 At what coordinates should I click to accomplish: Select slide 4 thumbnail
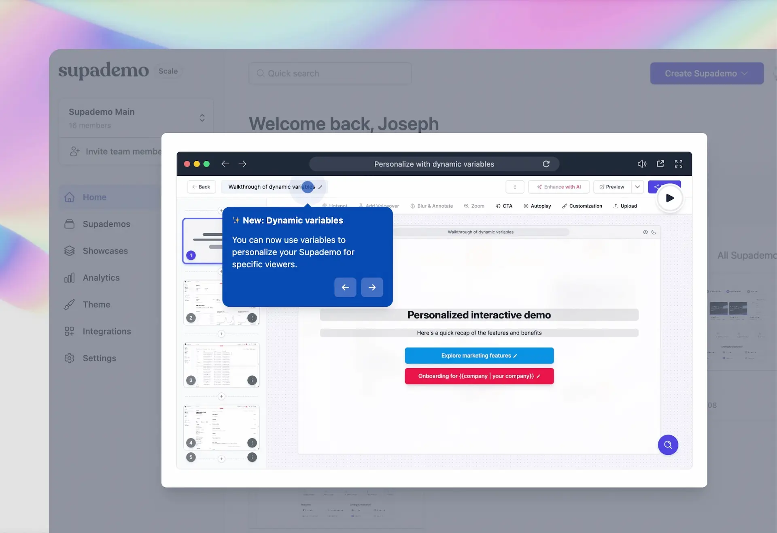pos(221,427)
